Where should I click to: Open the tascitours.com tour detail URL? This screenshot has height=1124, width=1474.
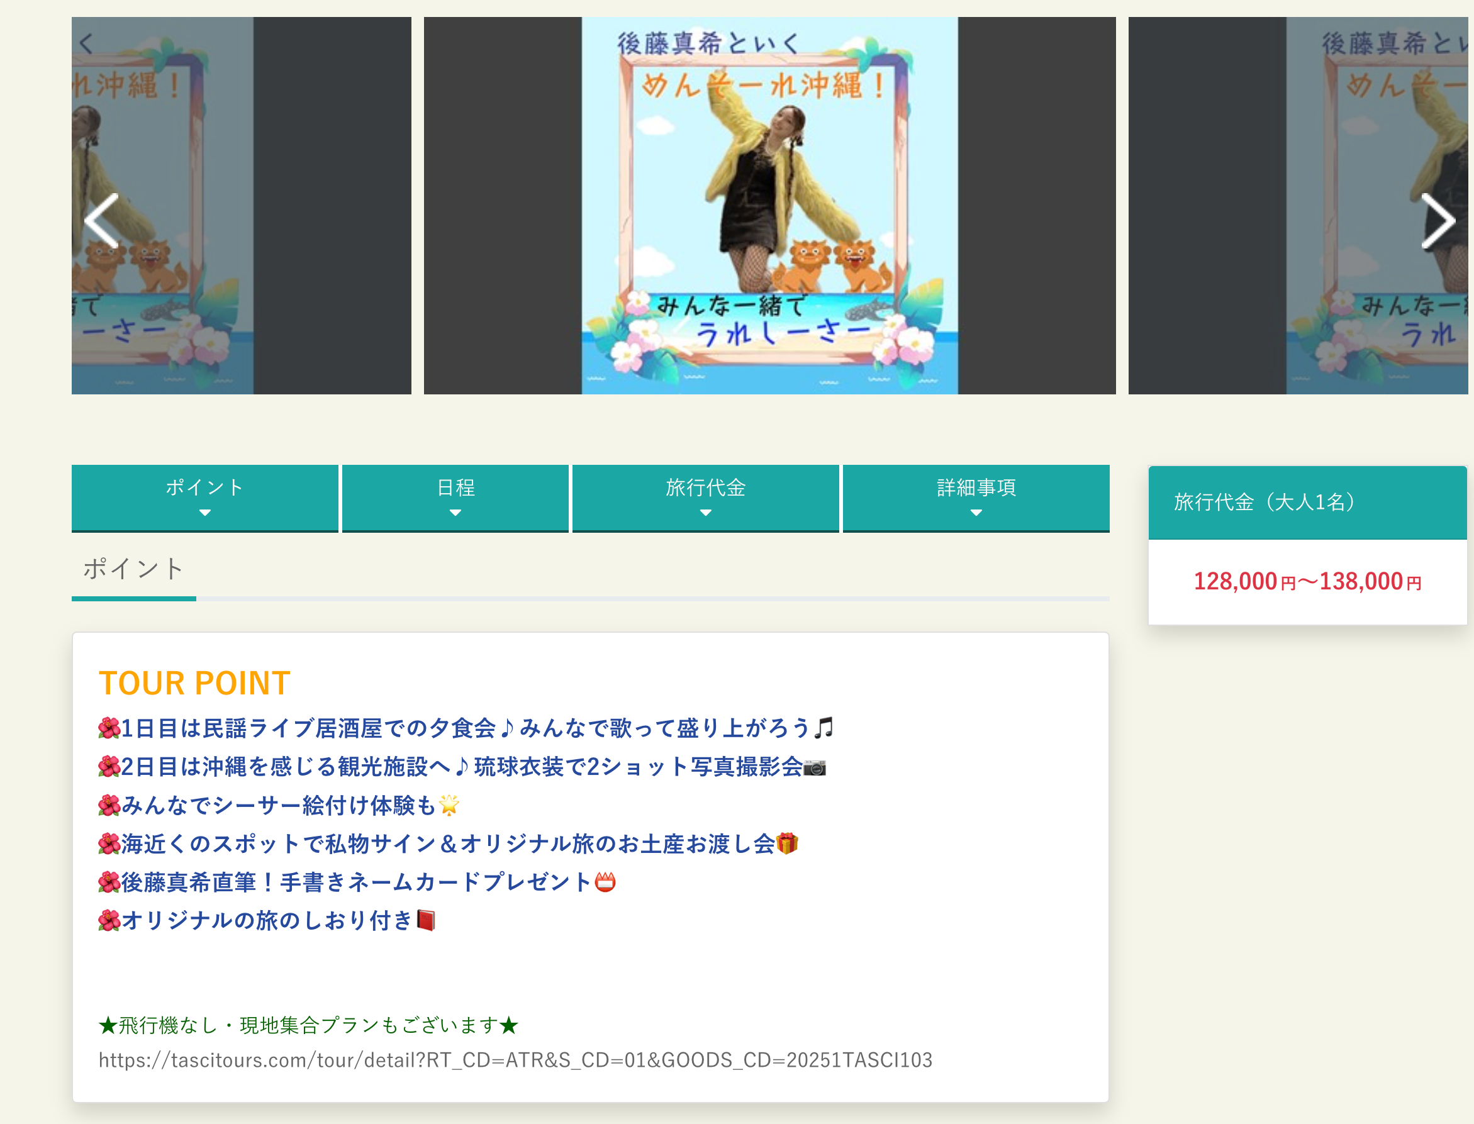tap(515, 1060)
